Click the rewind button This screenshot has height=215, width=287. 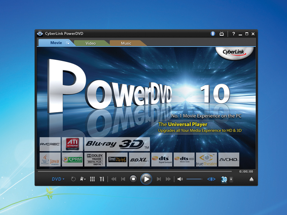point(114,179)
